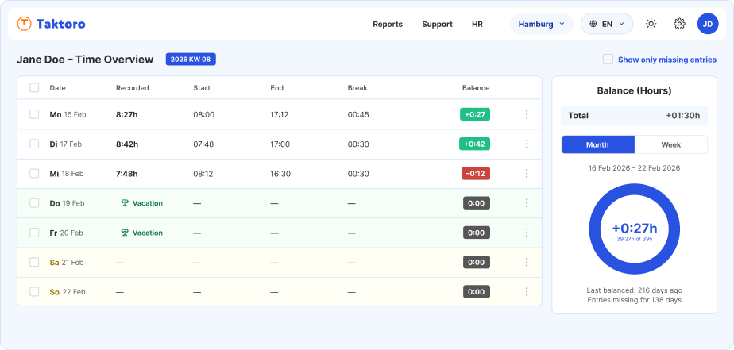The image size is (734, 350).
Task: Click the red −0:12 balance badge
Action: (476, 174)
